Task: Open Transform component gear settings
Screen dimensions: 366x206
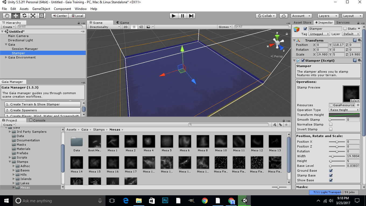Action: coord(359,41)
